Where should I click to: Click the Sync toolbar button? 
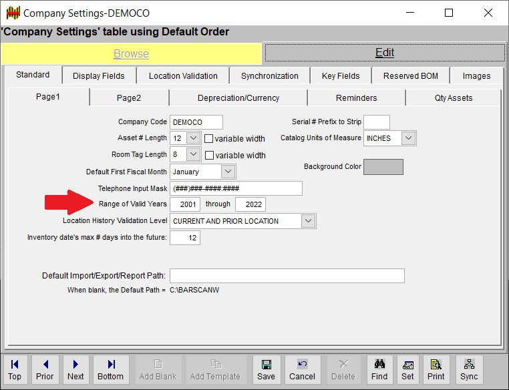[x=469, y=369]
